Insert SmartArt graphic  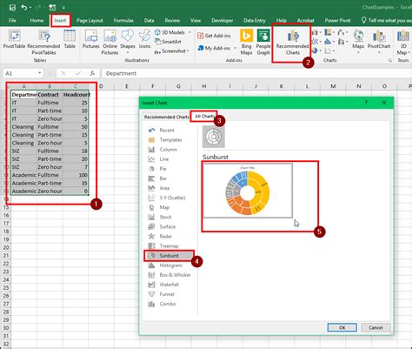pyautogui.click(x=168, y=42)
